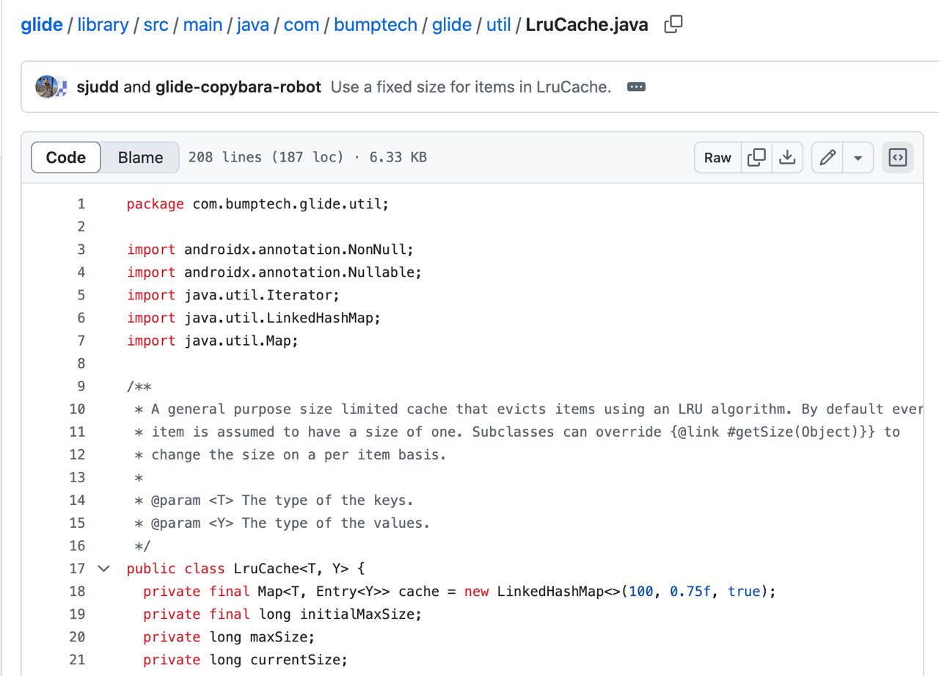Image resolution: width=939 pixels, height=676 pixels.
Task: Open the commit 'Use a fixed size for items in LruCache.'
Action: pyautogui.click(x=471, y=87)
